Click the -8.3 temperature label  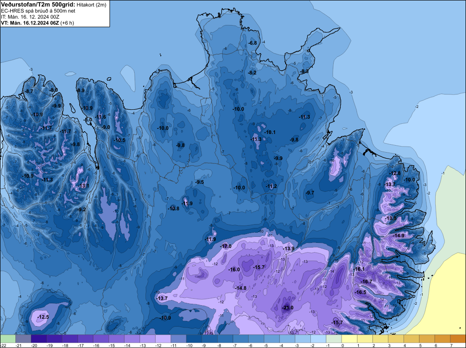point(305,72)
